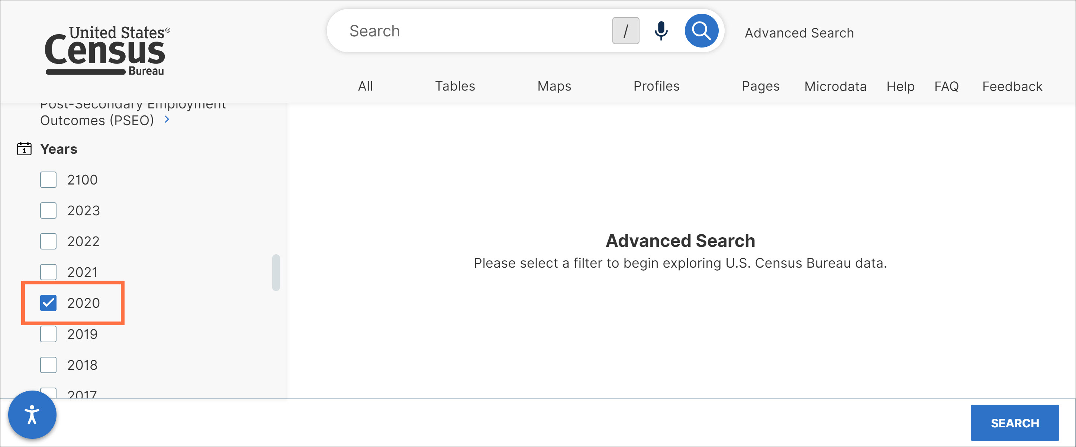Enable the 2100 year checkbox
The height and width of the screenshot is (447, 1076).
coord(48,180)
